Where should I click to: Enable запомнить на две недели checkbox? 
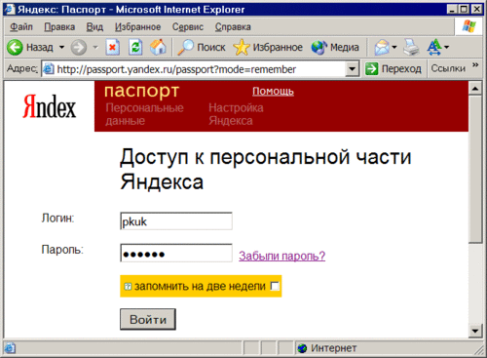tap(275, 286)
